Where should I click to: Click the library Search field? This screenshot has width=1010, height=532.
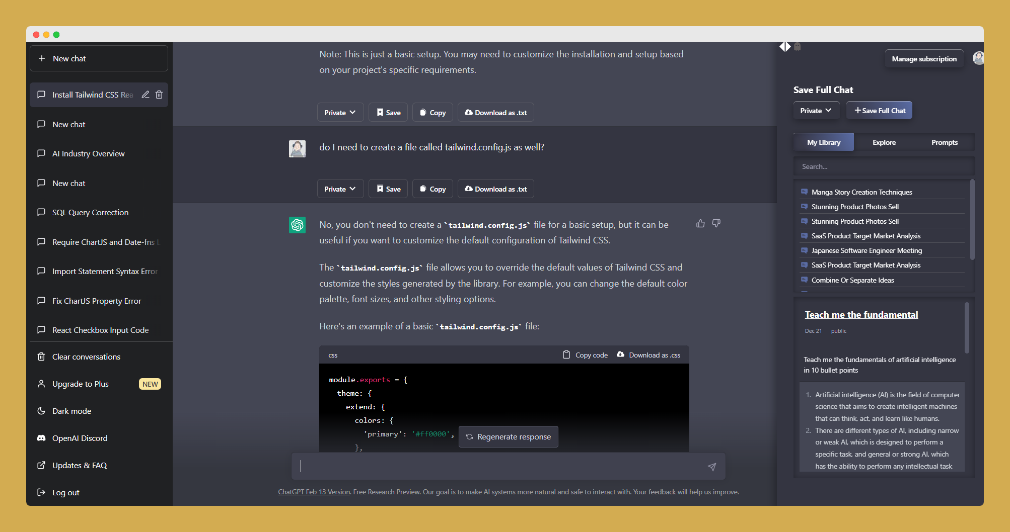point(884,166)
